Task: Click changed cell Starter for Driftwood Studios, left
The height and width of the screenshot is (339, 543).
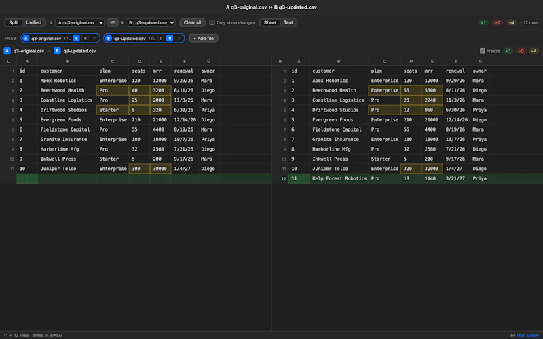Action: (x=113, y=110)
